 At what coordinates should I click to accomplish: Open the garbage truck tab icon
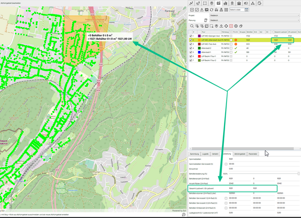pyautogui.click(x=225, y=3)
